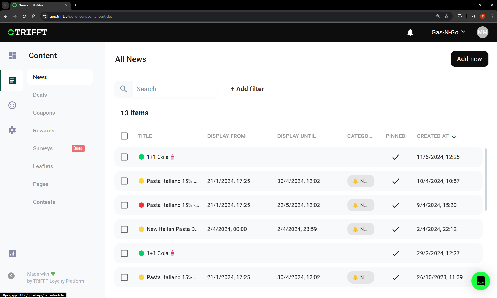Expand the Gas-N-Go account dropdown
The height and width of the screenshot is (298, 497).
[x=448, y=32]
